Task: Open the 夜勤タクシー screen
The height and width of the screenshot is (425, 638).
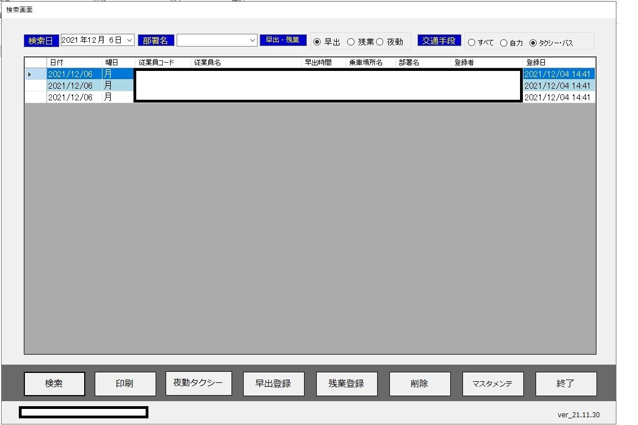Action: 199,383
